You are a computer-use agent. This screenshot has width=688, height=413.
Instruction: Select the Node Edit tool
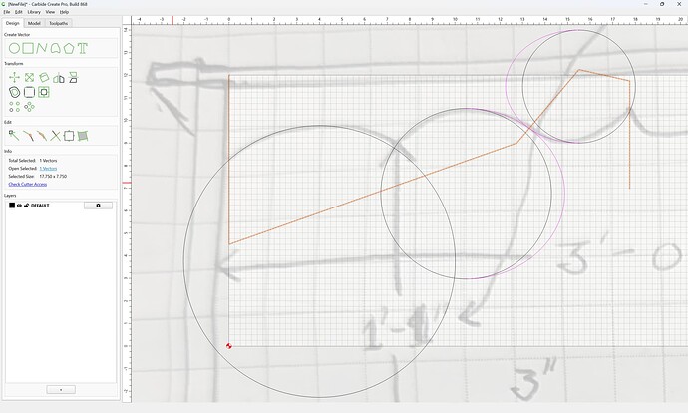(14, 136)
